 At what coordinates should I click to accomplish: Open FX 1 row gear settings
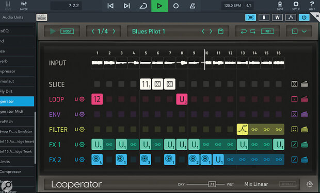[82, 145]
